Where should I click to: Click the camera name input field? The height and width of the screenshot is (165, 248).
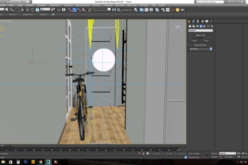[199, 49]
